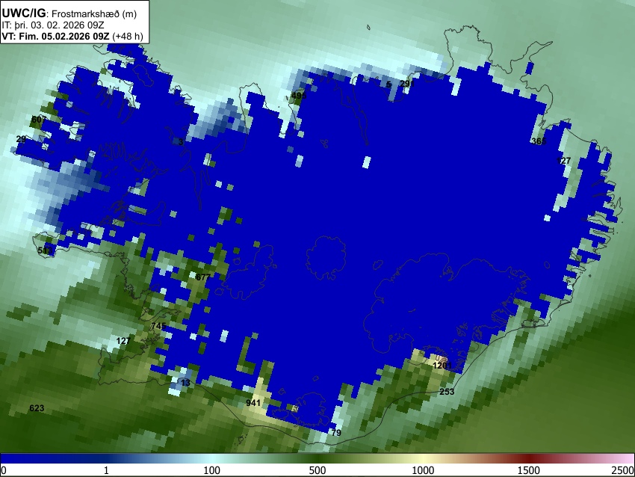The height and width of the screenshot is (477, 635).
Task: Click the 127 label below the 365 value
Action: click(x=564, y=161)
